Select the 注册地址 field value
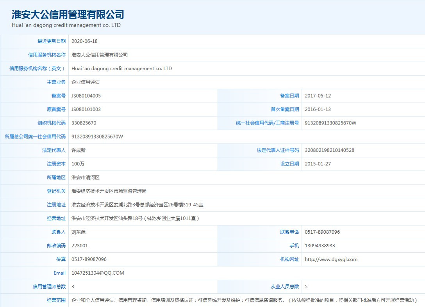The image size is (425, 307). pyautogui.click(x=137, y=204)
